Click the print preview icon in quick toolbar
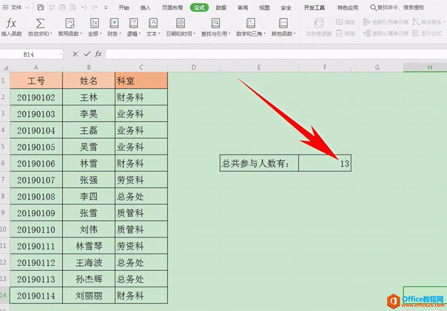Screen dimensions: 447x311 pos(73,7)
